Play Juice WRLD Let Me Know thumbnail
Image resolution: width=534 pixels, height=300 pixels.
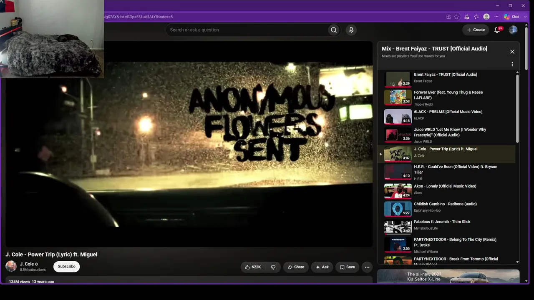(x=398, y=134)
